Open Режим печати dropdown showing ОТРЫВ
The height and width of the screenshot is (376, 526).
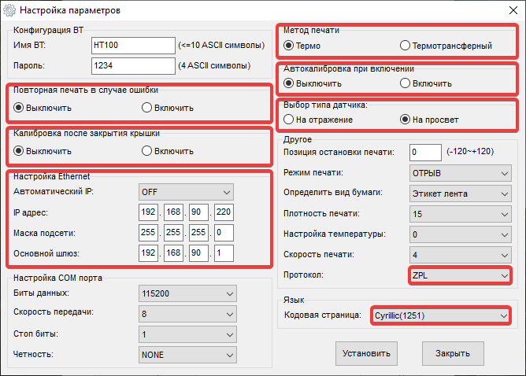pyautogui.click(x=460, y=173)
